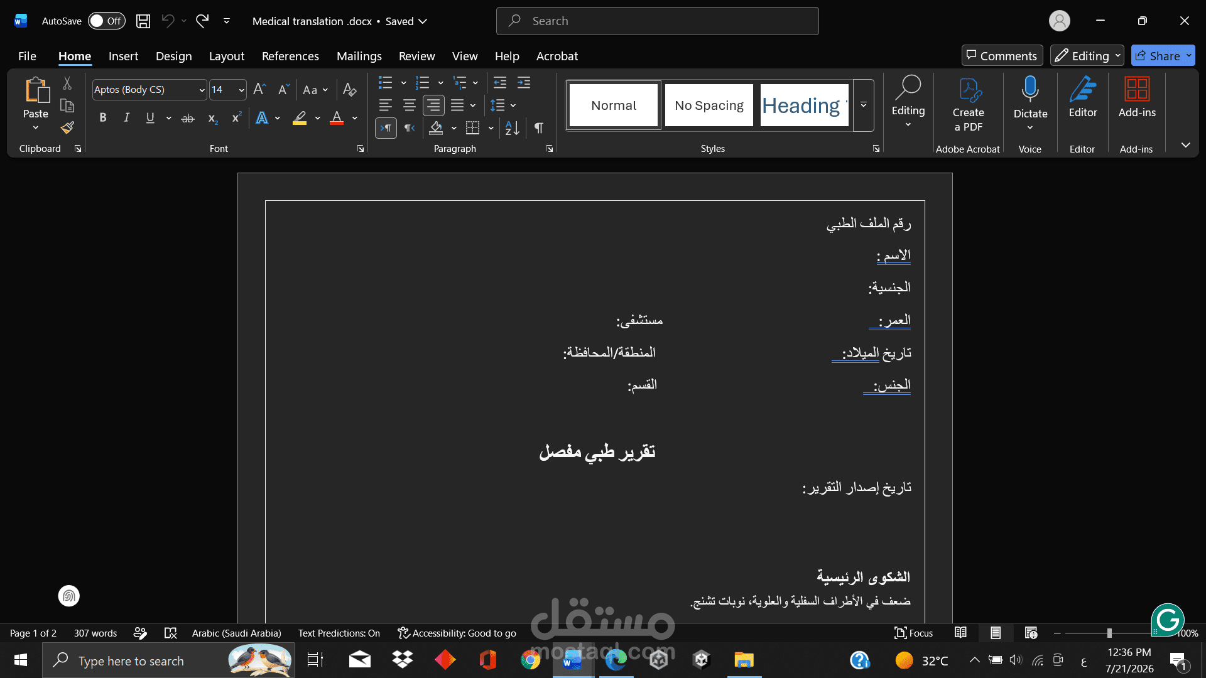Open the Editing mode dropdown
Screen dimensions: 1206x678
[x=1087, y=56]
